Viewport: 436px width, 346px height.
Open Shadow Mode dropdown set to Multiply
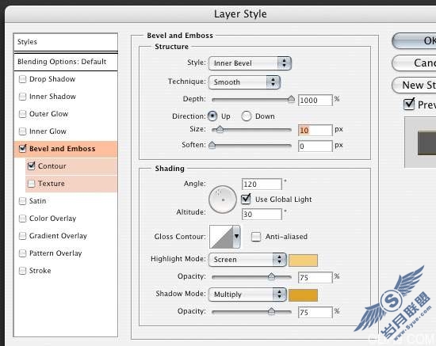coord(247,295)
